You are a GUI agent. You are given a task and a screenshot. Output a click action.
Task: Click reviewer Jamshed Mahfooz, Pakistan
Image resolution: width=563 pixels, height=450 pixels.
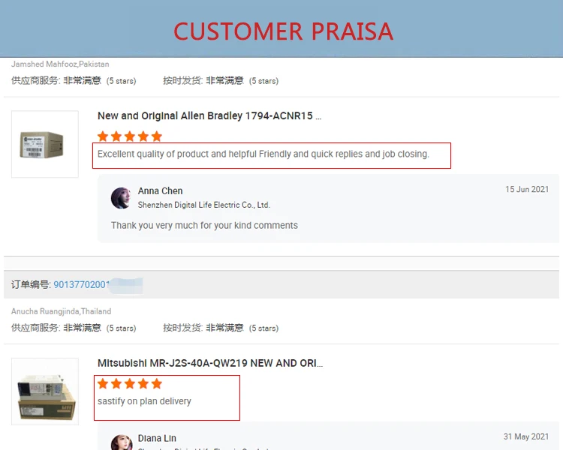60,64
